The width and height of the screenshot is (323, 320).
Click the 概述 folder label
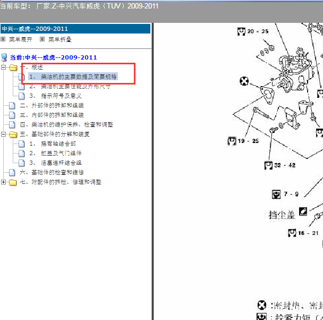37,67
